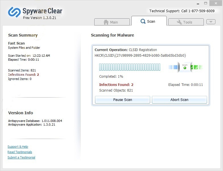Image resolution: width=223 pixels, height=171 pixels.
Task: Click Infections Found: 2 in Scan Summary
Action: [23, 75]
